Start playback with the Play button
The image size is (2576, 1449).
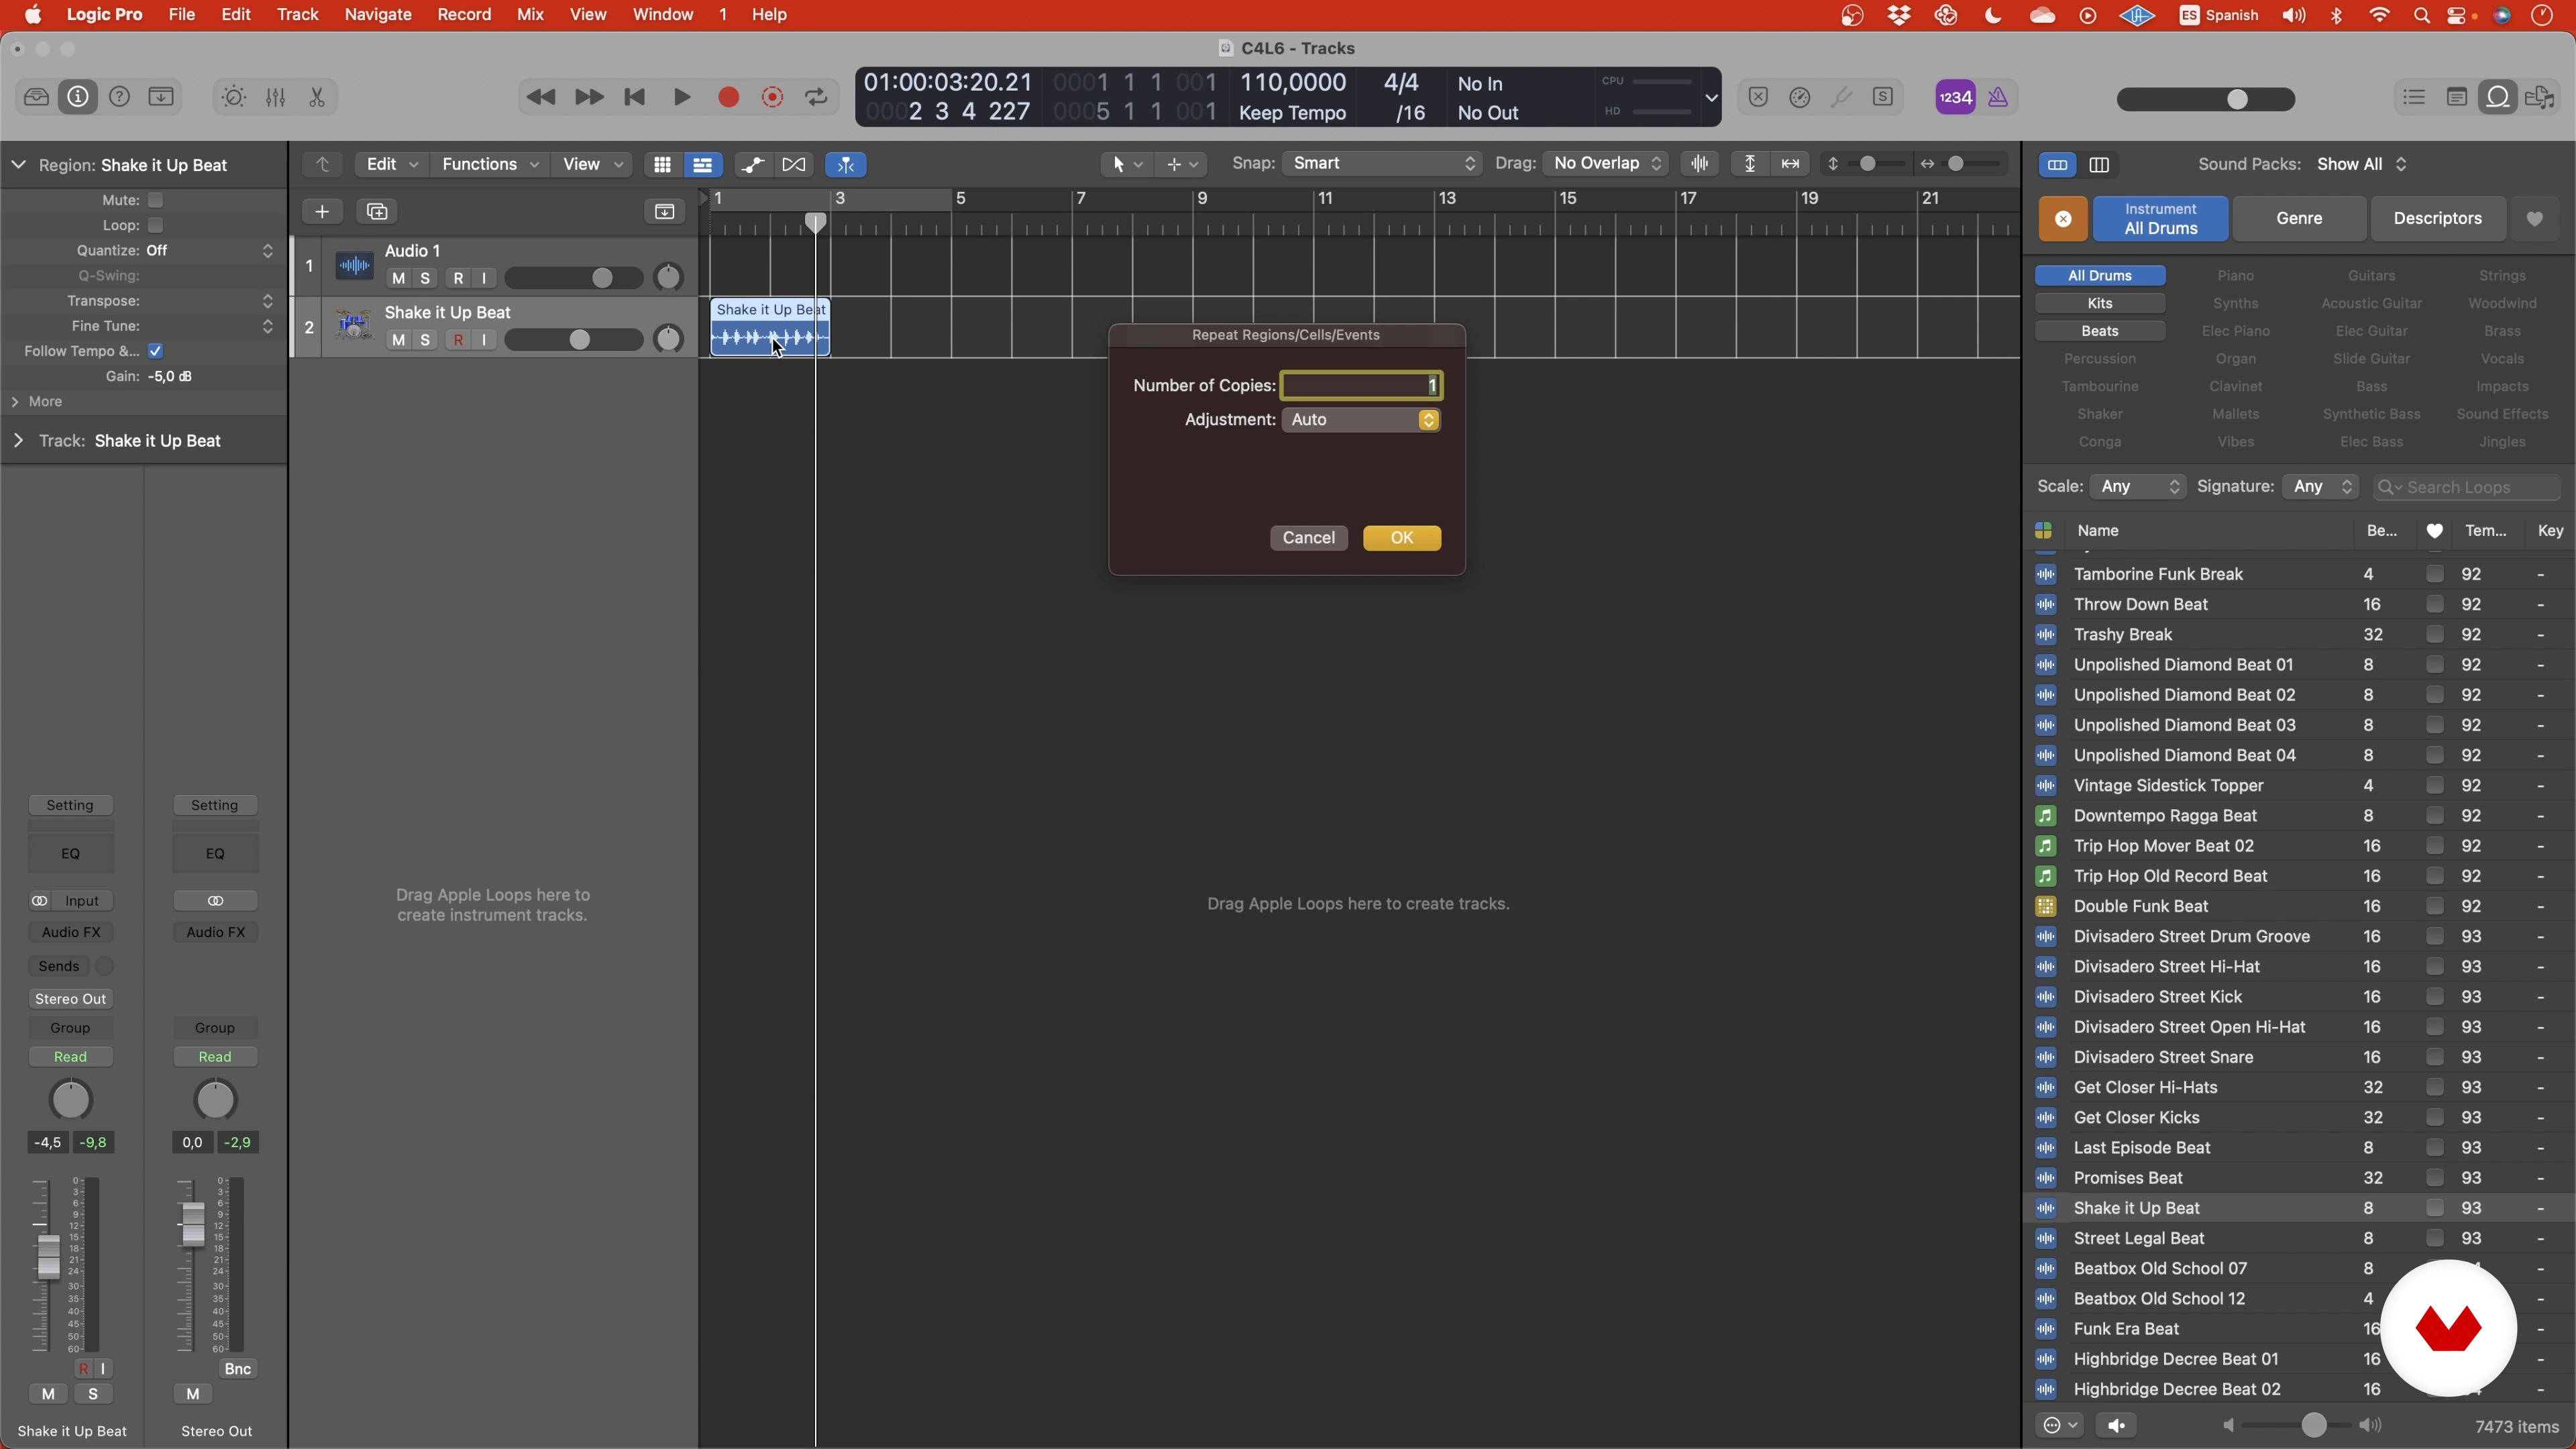tap(682, 97)
